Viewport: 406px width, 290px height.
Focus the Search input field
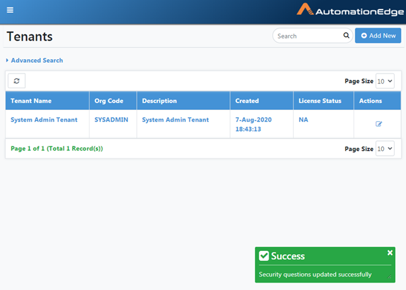[308, 36]
